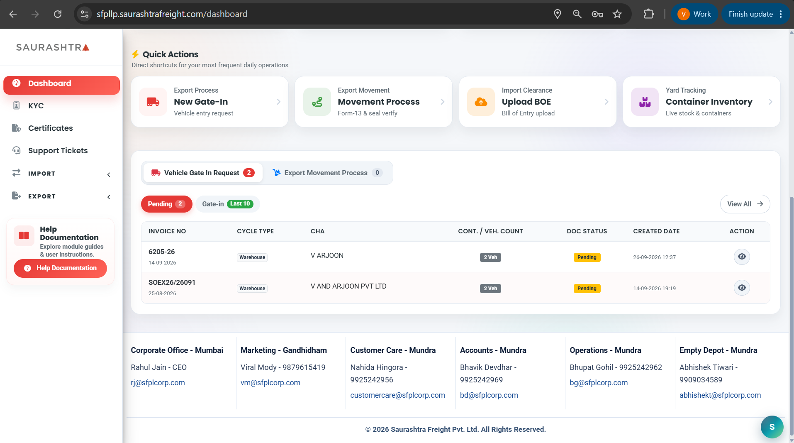
Task: Open the Help Documentation button
Action: 60,268
